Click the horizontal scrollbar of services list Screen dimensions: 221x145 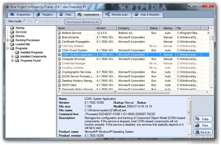point(115,92)
